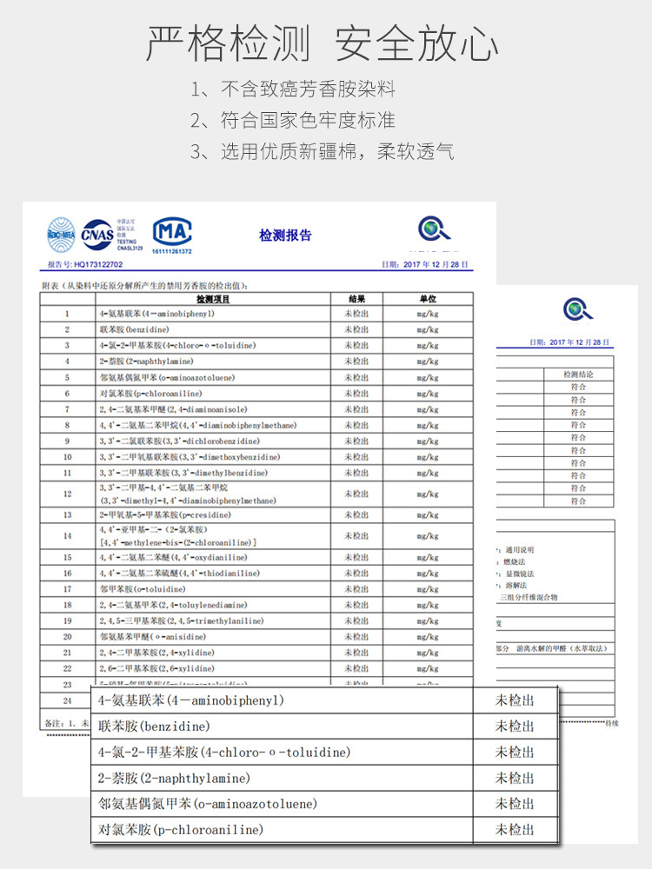Click the enlarged 未检出 beside p-chloroaniline

tap(515, 830)
